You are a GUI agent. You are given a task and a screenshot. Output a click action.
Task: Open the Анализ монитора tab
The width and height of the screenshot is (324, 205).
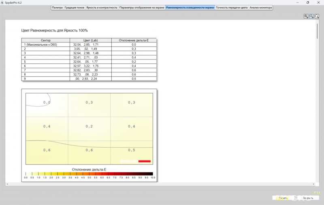pyautogui.click(x=261, y=8)
